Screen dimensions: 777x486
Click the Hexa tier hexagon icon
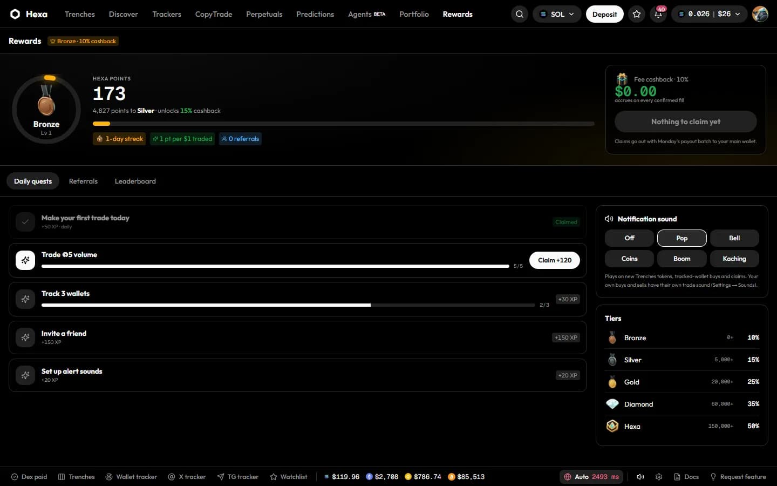(x=612, y=426)
